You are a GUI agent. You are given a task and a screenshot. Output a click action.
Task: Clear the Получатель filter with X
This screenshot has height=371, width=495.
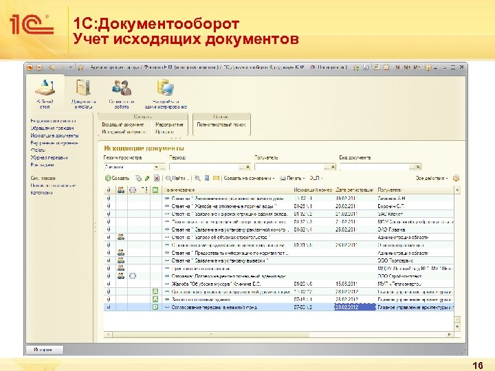tap(333, 167)
